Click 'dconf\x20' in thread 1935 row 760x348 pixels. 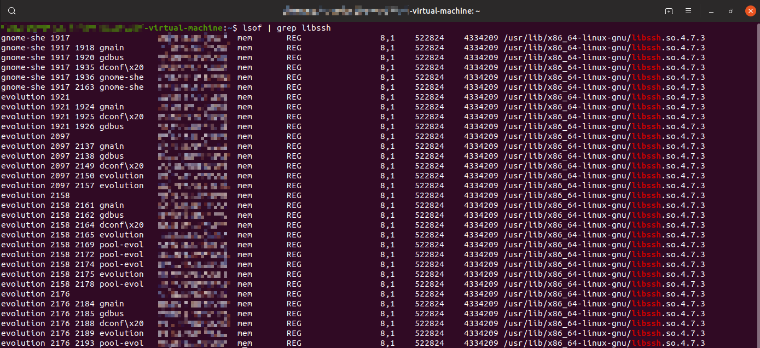tap(121, 67)
